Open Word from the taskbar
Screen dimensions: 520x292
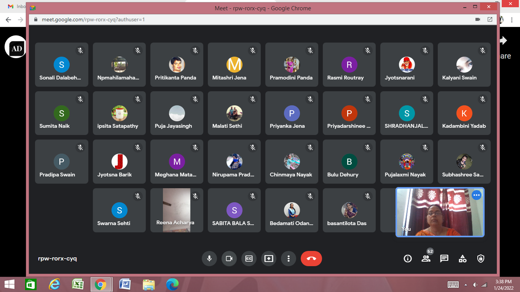125,284
